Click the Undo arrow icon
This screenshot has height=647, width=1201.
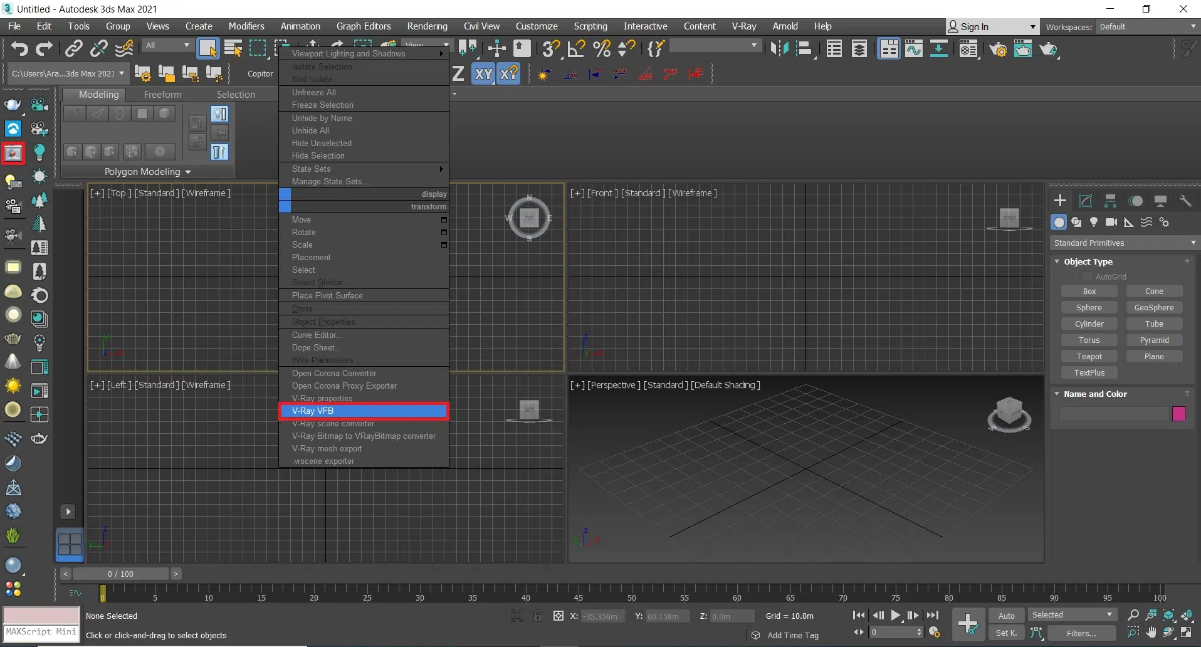coord(19,49)
